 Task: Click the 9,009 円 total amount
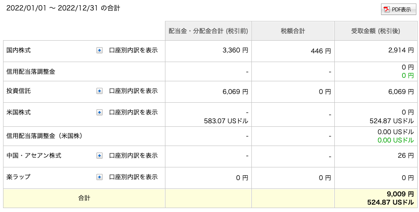coord(400,194)
